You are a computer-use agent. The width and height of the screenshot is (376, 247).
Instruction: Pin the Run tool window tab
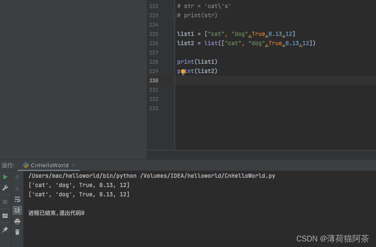5,230
